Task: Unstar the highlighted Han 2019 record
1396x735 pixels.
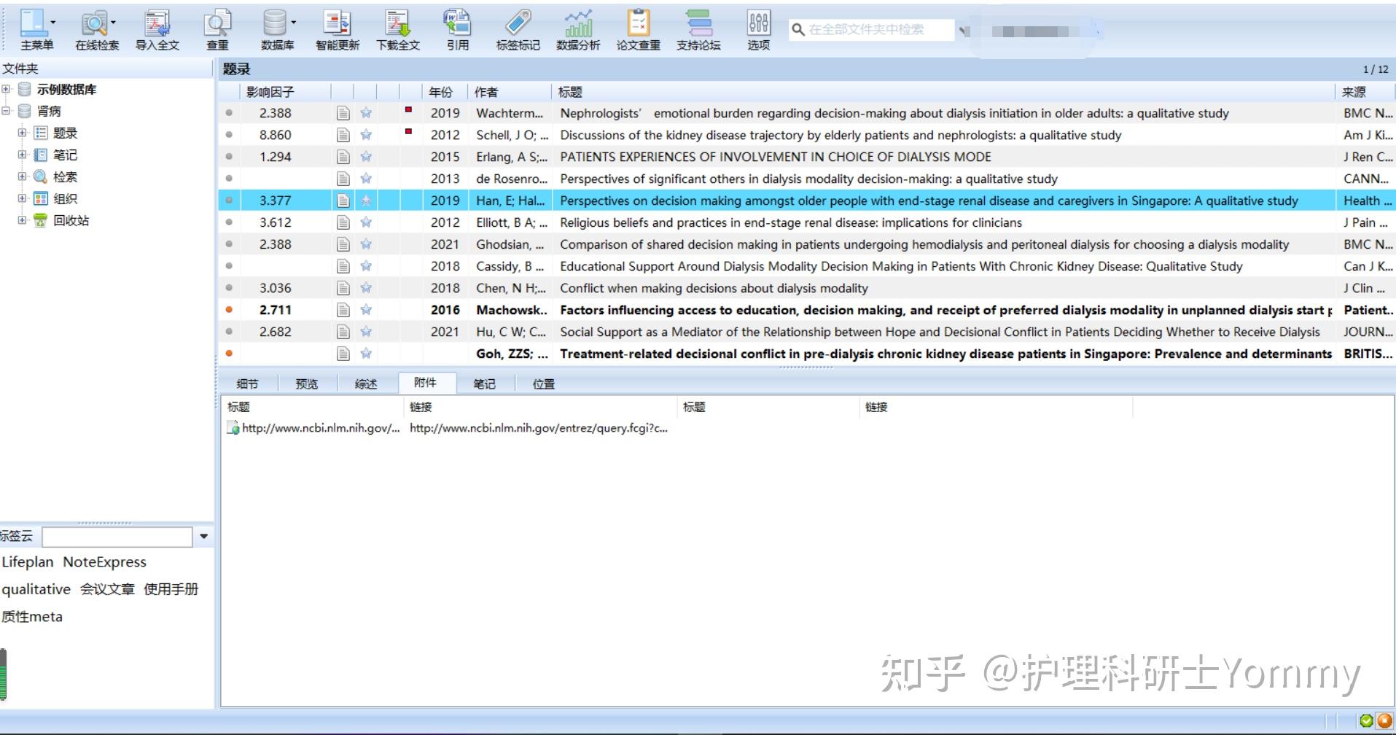Action: [x=365, y=201]
